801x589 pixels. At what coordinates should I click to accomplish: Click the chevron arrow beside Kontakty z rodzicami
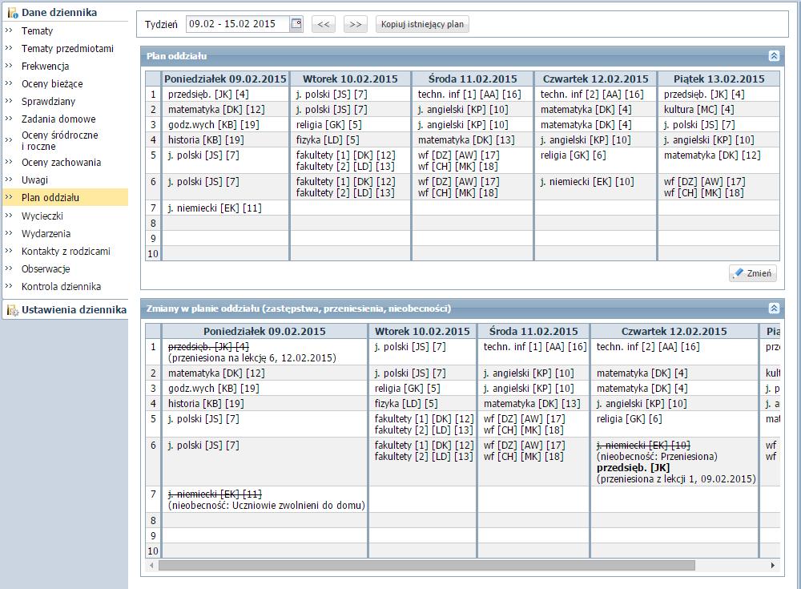(9, 251)
